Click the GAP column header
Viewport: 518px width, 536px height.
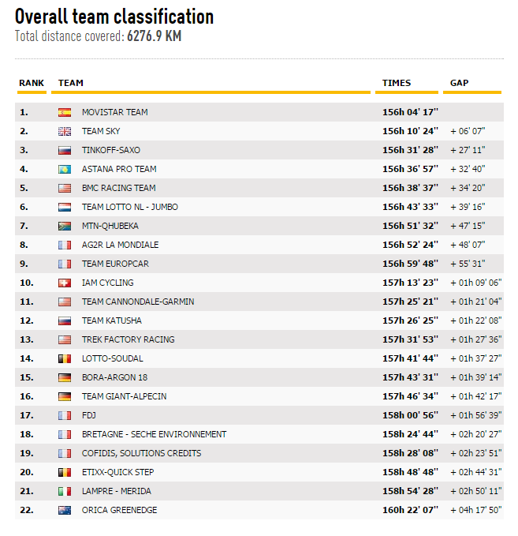tap(460, 83)
